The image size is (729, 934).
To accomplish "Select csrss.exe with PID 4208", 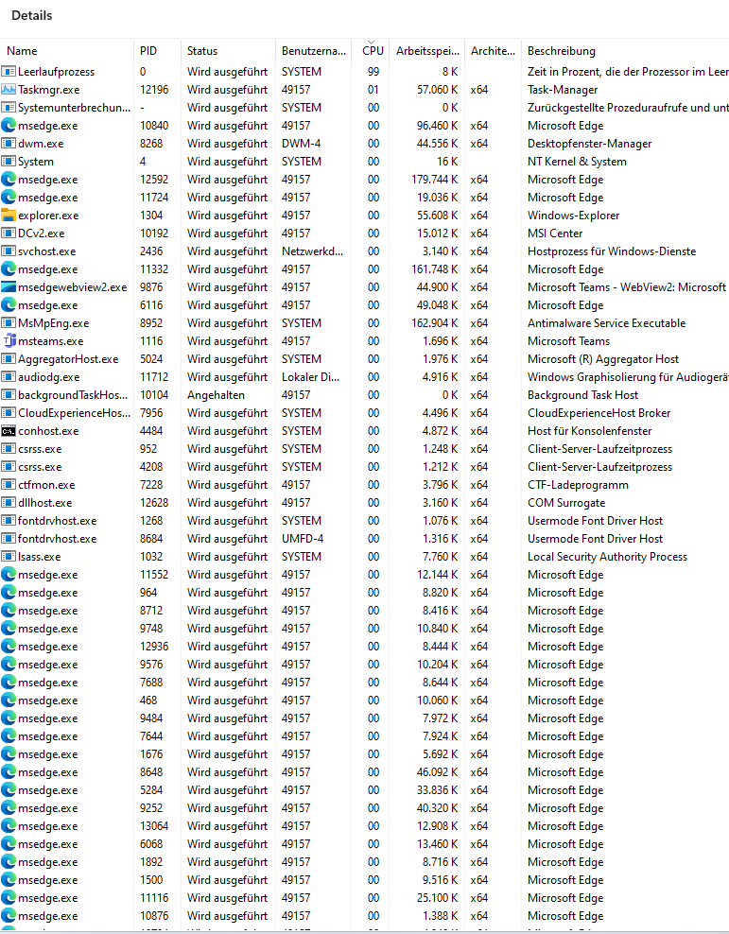I will point(40,466).
